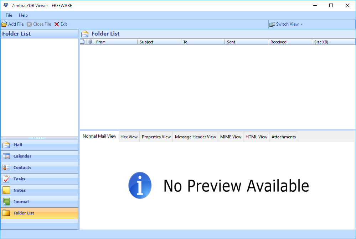Open the Help menu
Screen dimensions: 356x239
(x=23, y=15)
